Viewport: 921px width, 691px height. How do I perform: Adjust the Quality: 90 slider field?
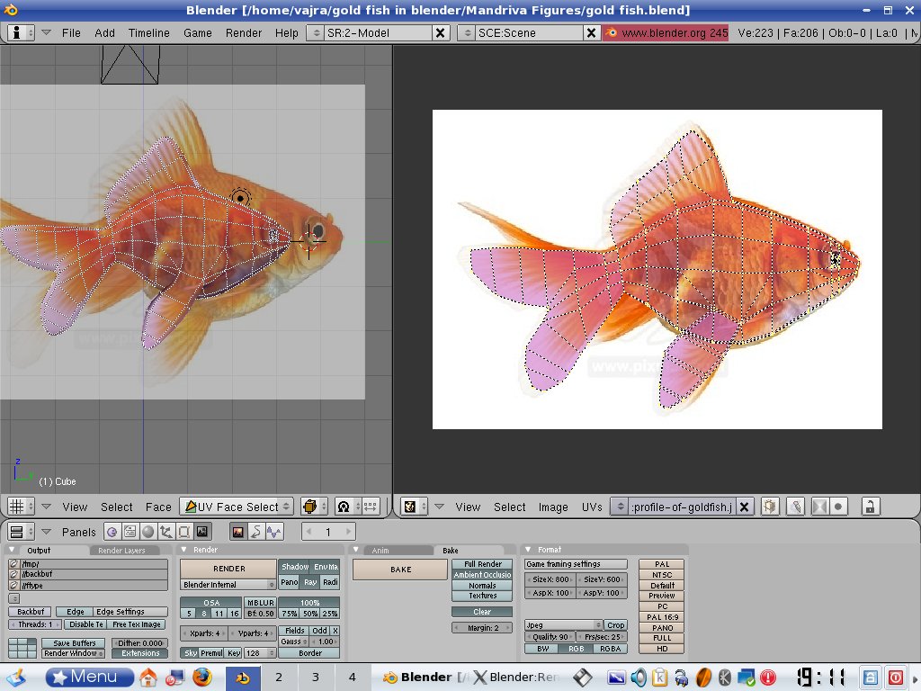551,637
